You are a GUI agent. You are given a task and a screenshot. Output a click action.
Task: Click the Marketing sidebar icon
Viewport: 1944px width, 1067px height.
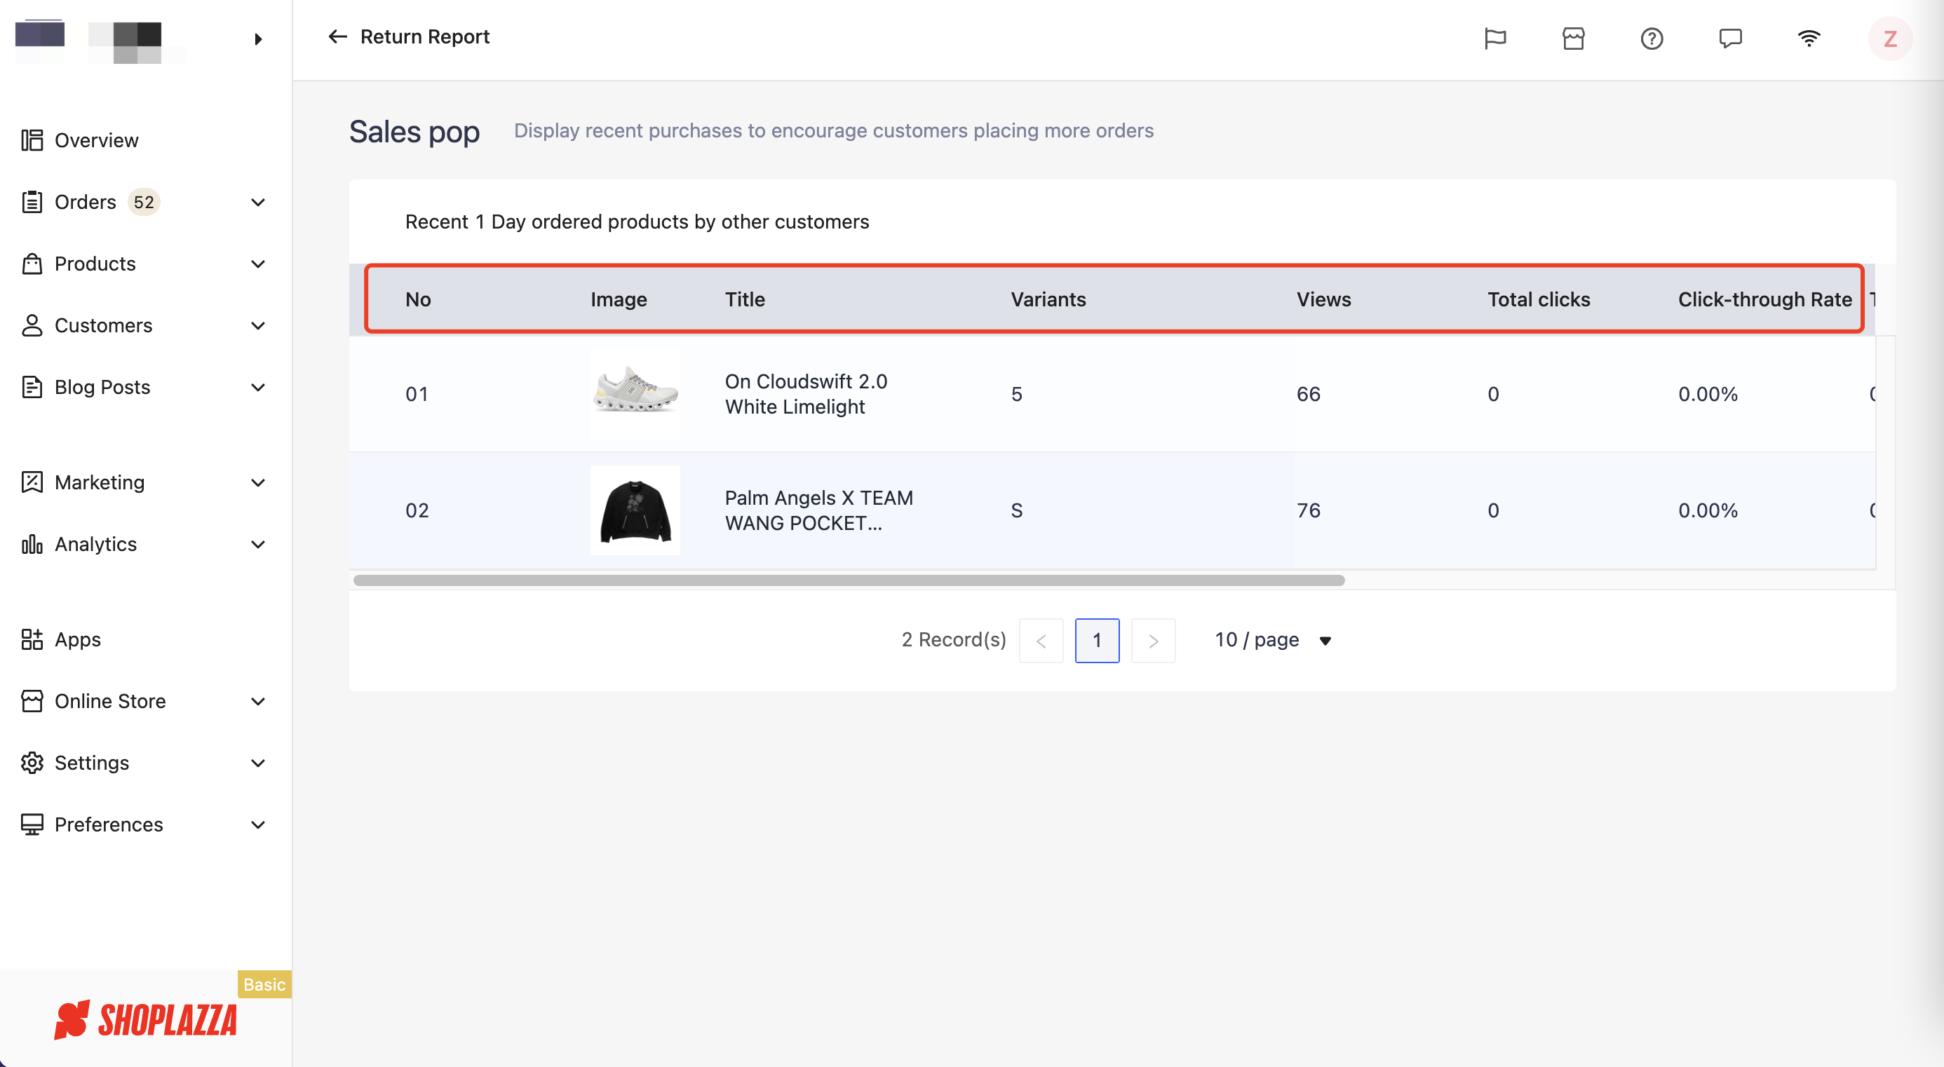(x=32, y=482)
